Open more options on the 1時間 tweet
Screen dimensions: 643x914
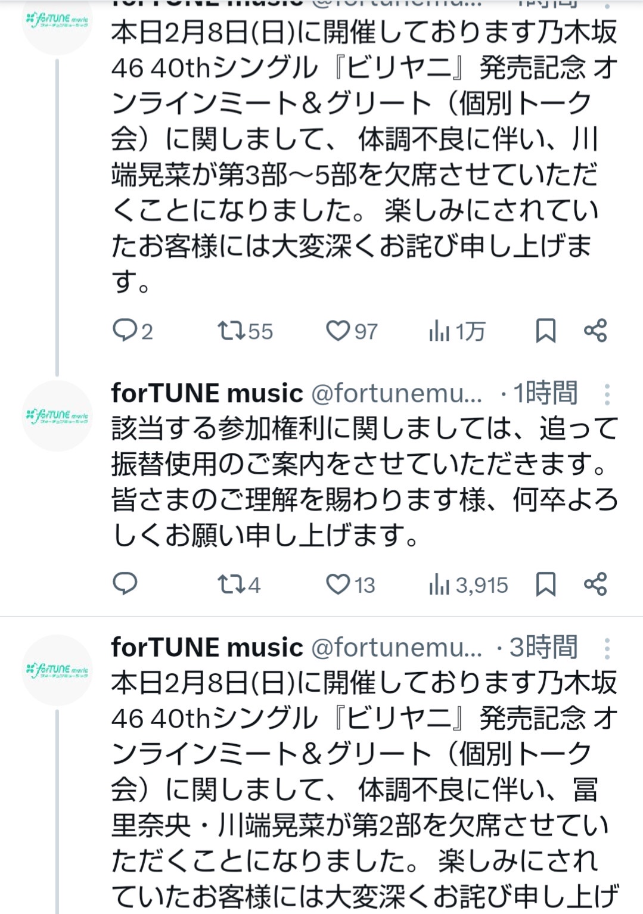point(607,394)
